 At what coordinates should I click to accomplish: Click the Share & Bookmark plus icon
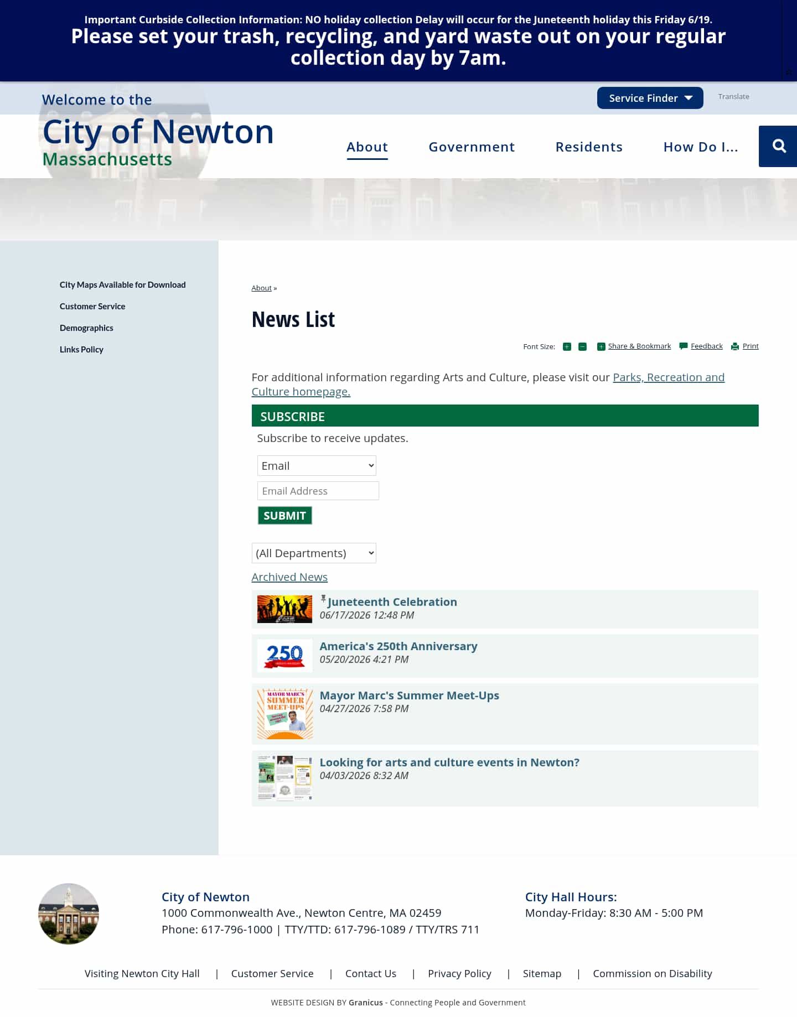click(x=601, y=347)
